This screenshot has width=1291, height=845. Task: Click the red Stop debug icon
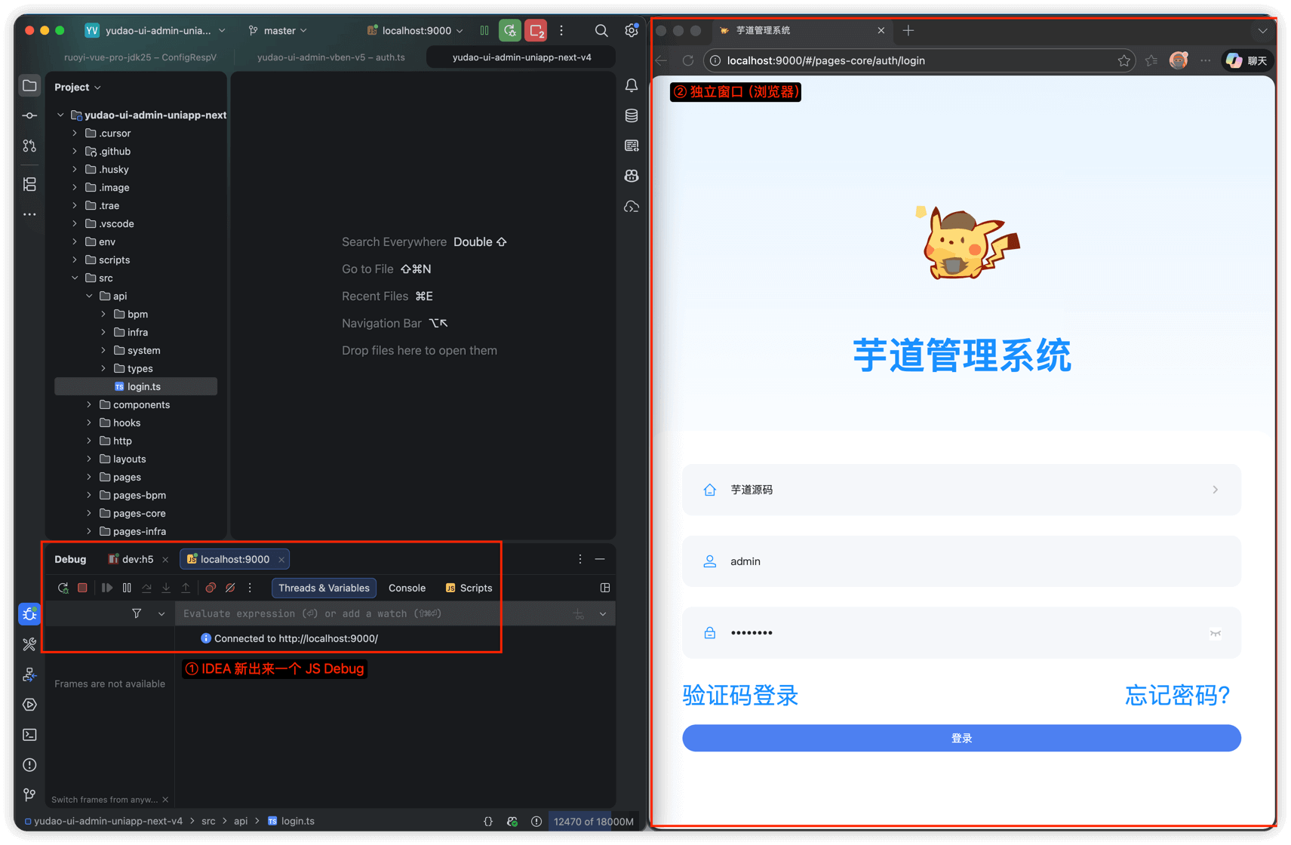[x=82, y=588]
